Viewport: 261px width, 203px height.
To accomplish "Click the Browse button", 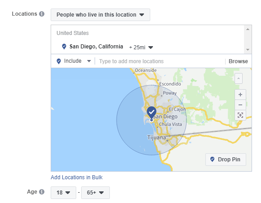I will tap(238, 61).
